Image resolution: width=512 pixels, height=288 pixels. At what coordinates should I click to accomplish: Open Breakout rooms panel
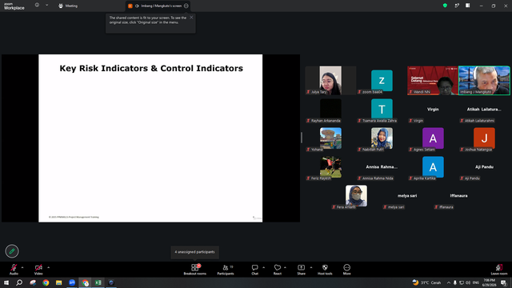195,270
